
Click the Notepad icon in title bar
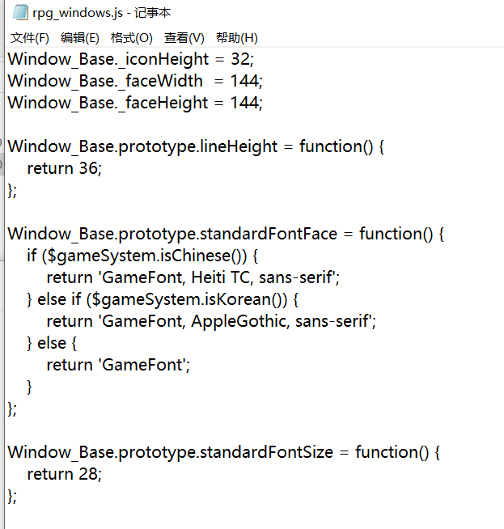[20, 12]
